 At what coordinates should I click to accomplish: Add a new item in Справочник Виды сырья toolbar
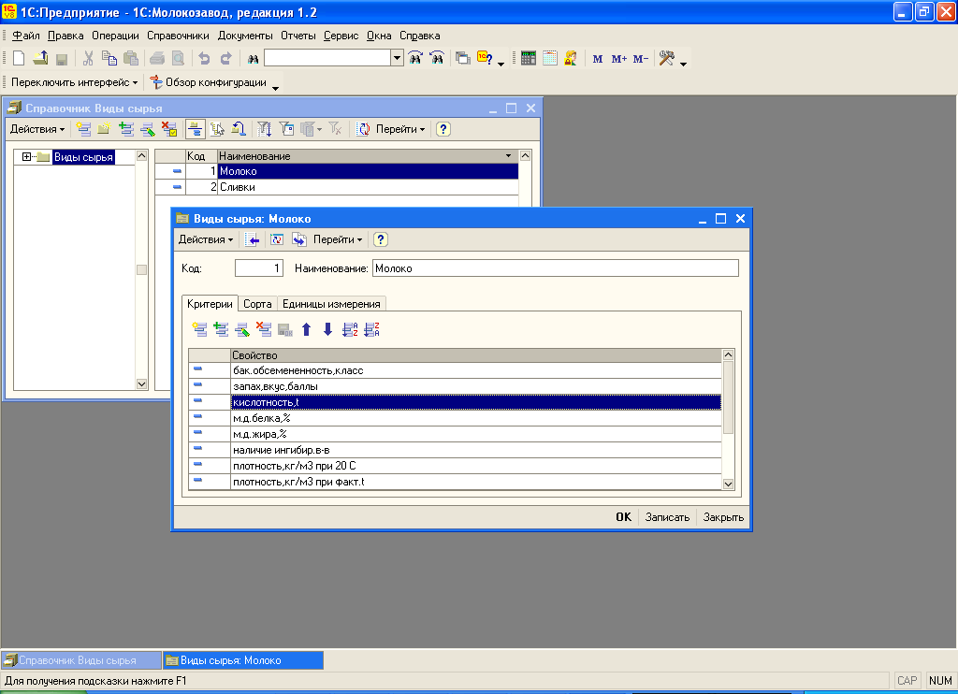[83, 129]
